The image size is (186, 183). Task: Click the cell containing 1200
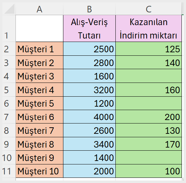click(x=89, y=103)
